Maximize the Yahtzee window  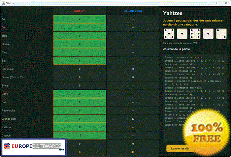[x=217, y=3]
